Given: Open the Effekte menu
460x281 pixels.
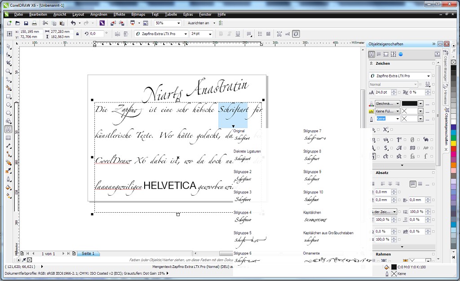Looking at the screenshot, I should 119,14.
